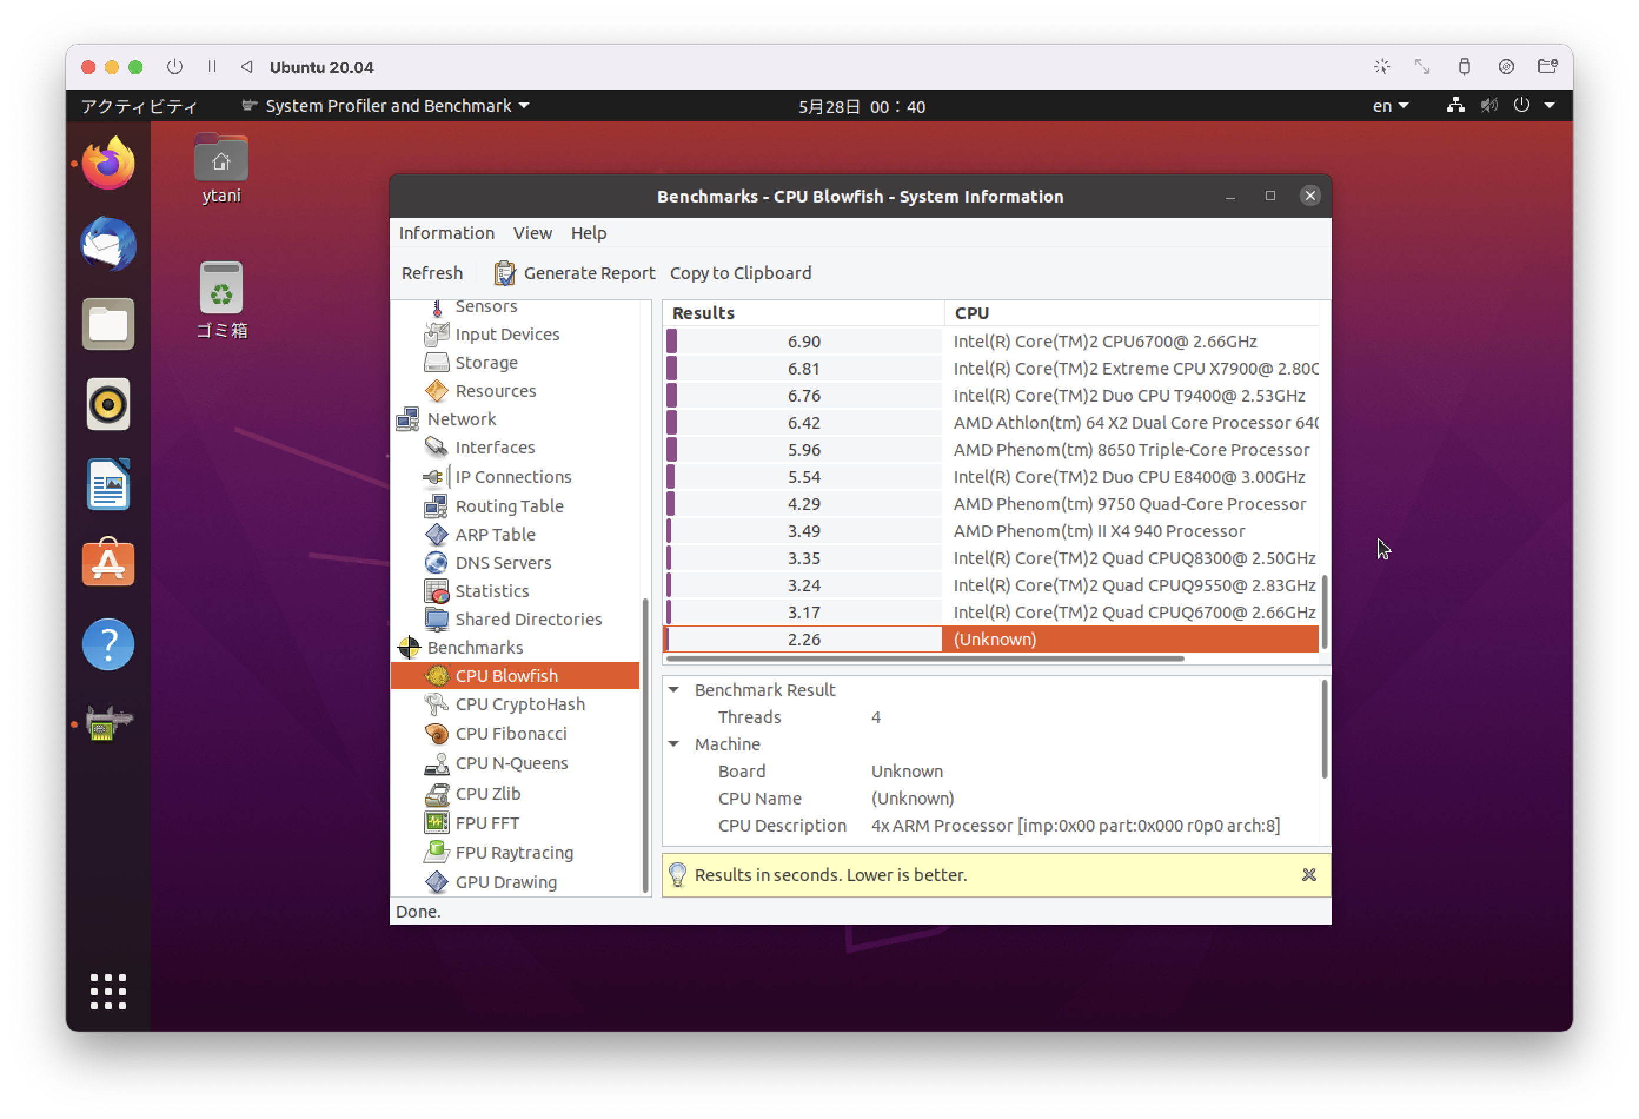Image resolution: width=1639 pixels, height=1119 pixels.
Task: Show IP Connections
Action: click(513, 477)
